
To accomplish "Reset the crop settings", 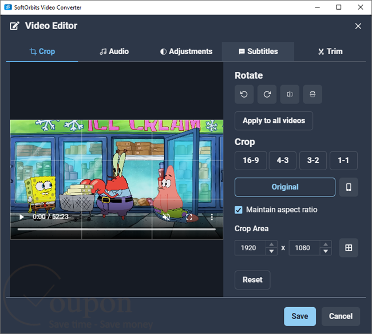I will [x=252, y=280].
